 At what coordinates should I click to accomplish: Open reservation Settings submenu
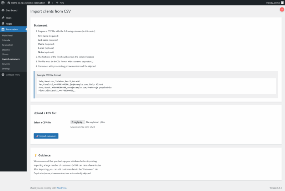(6, 68)
